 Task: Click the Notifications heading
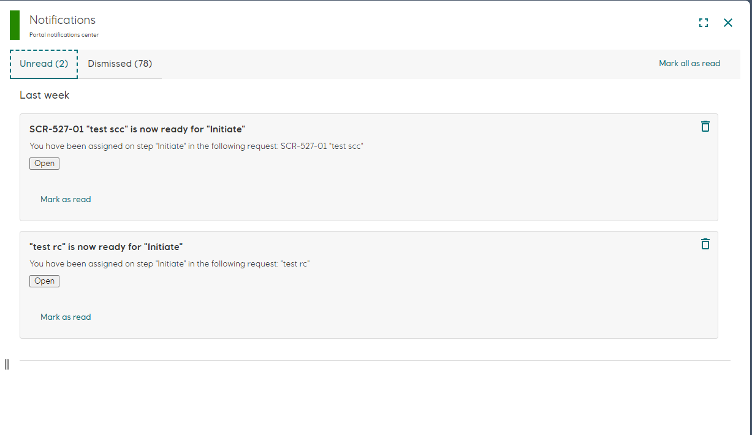62,20
